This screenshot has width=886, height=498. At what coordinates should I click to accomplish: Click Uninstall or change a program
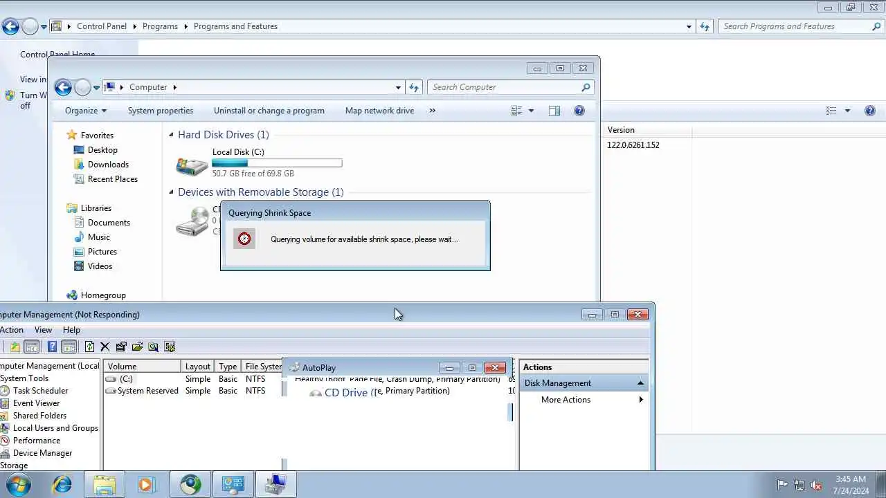[x=269, y=111]
